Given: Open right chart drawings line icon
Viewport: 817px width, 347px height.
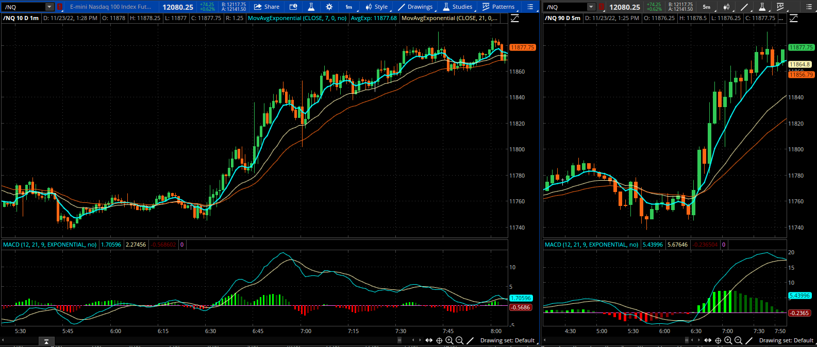Looking at the screenshot, I should pos(744,7).
